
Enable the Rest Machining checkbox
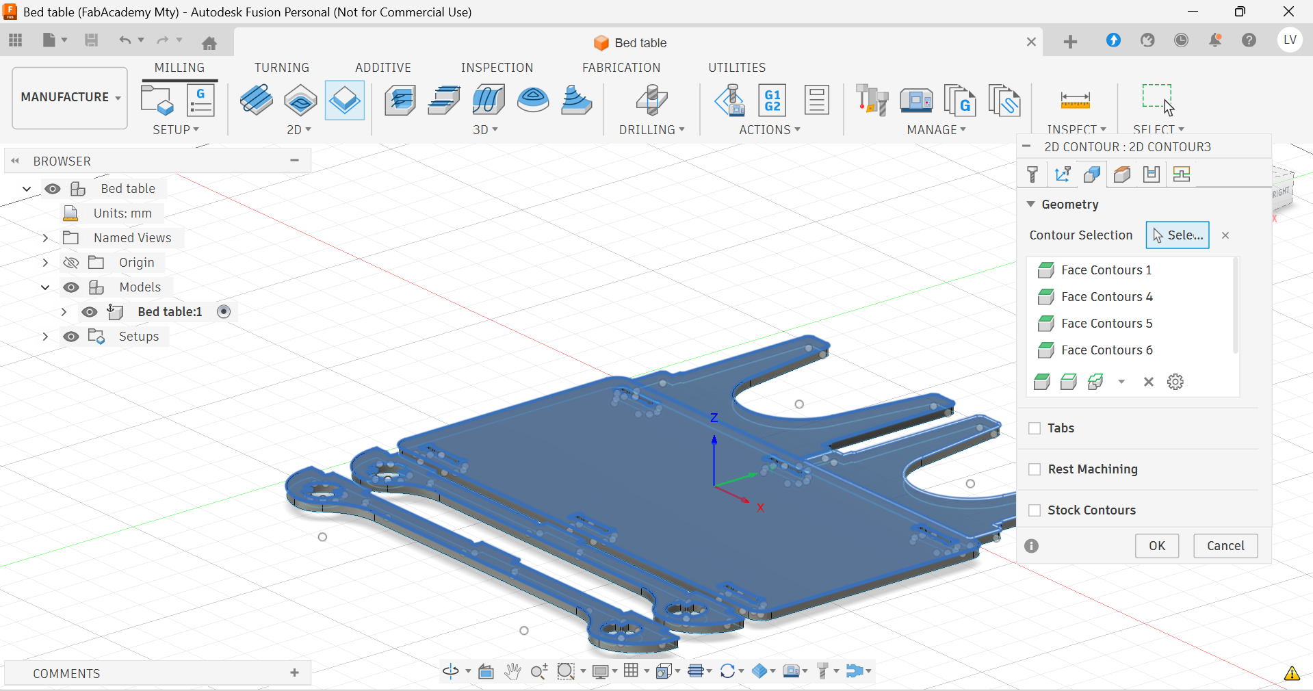click(x=1035, y=469)
